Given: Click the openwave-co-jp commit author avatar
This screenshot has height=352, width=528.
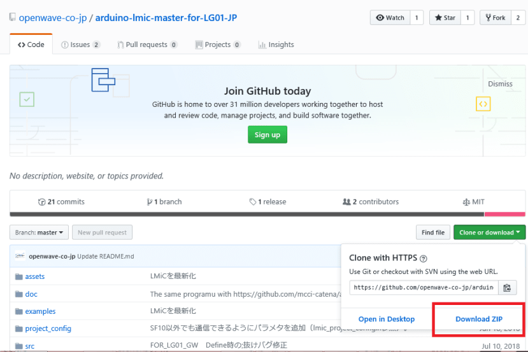Looking at the screenshot, I should (20, 256).
